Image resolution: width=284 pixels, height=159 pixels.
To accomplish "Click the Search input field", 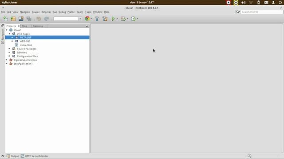I will 262,12.
